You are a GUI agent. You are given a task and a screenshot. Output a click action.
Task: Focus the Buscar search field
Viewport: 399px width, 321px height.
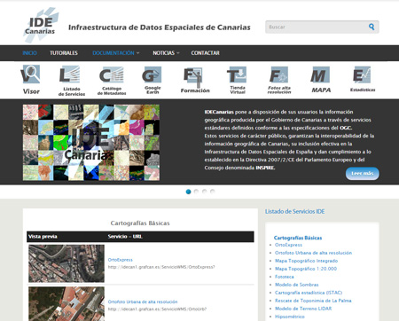[317, 27]
